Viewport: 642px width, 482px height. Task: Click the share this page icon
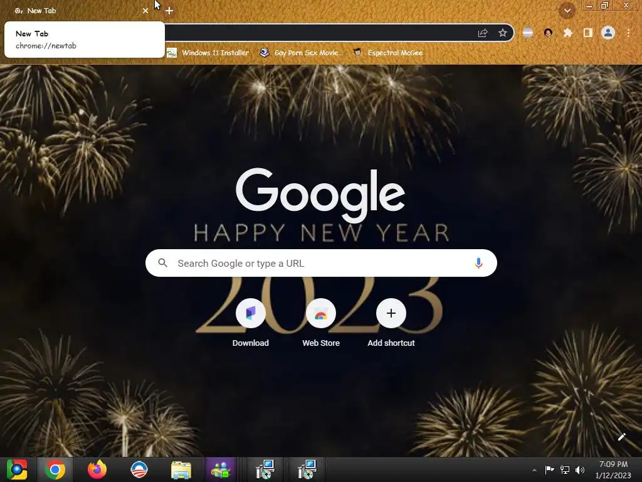click(483, 33)
